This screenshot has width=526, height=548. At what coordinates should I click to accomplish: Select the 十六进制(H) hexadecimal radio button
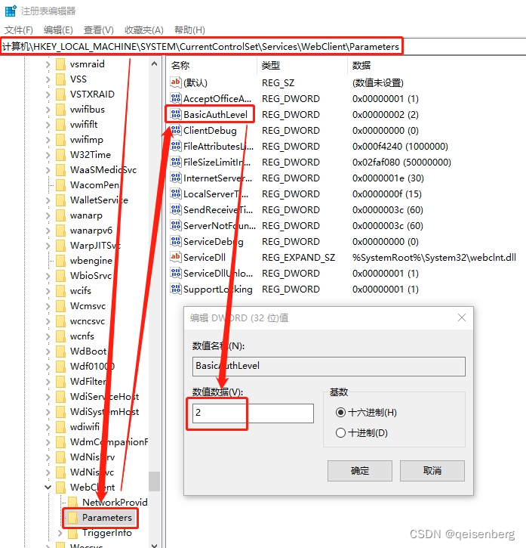click(x=340, y=413)
